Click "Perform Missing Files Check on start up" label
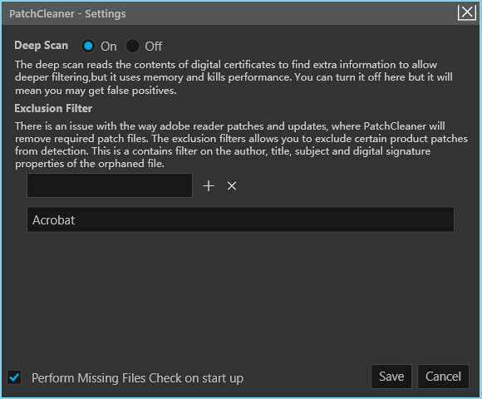This screenshot has height=399, width=482. click(x=137, y=378)
